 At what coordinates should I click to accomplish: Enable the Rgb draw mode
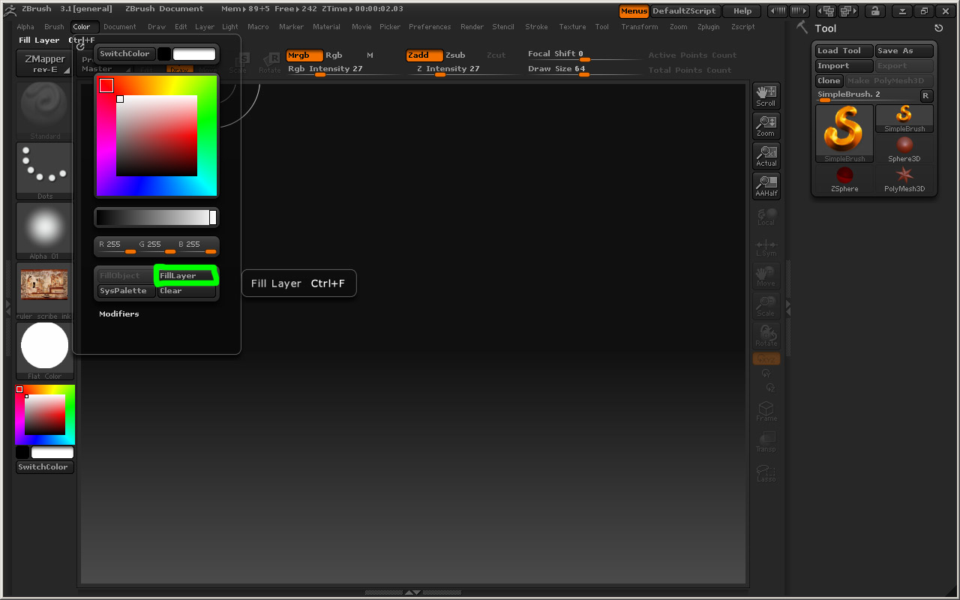pos(334,55)
